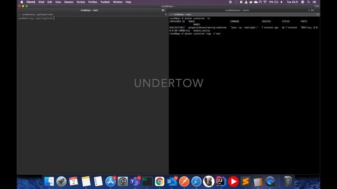Open Calendar from the Dock
This screenshot has height=189, width=337.
point(74,182)
